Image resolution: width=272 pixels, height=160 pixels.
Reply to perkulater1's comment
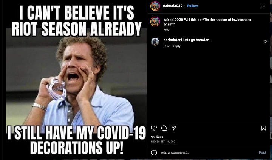click(176, 46)
